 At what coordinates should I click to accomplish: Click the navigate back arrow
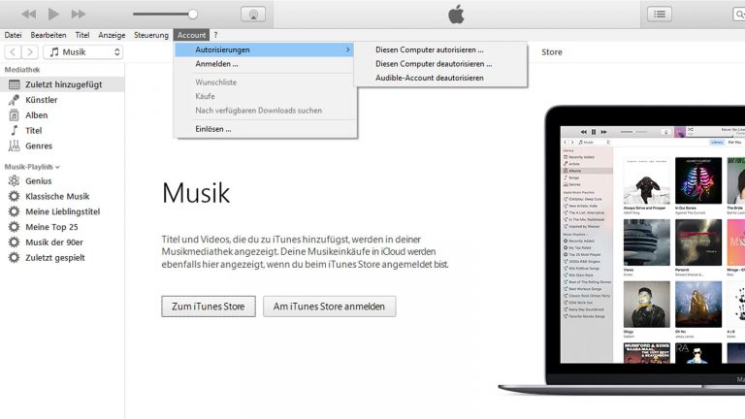14,51
